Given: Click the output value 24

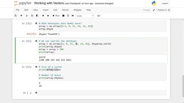Looking at the screenshot, I should pos(40,86).
